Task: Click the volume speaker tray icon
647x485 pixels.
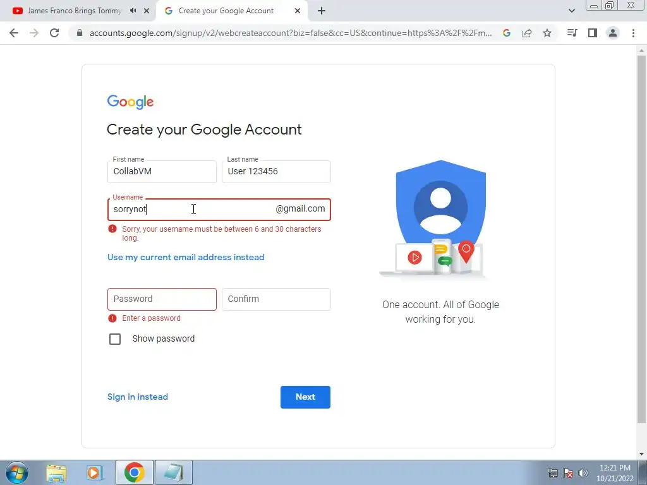Action: [583, 473]
